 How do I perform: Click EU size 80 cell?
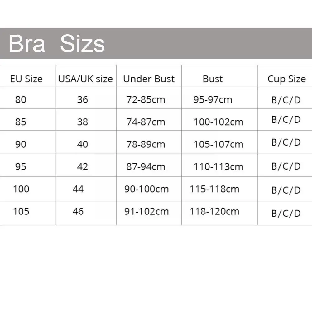tap(21, 100)
